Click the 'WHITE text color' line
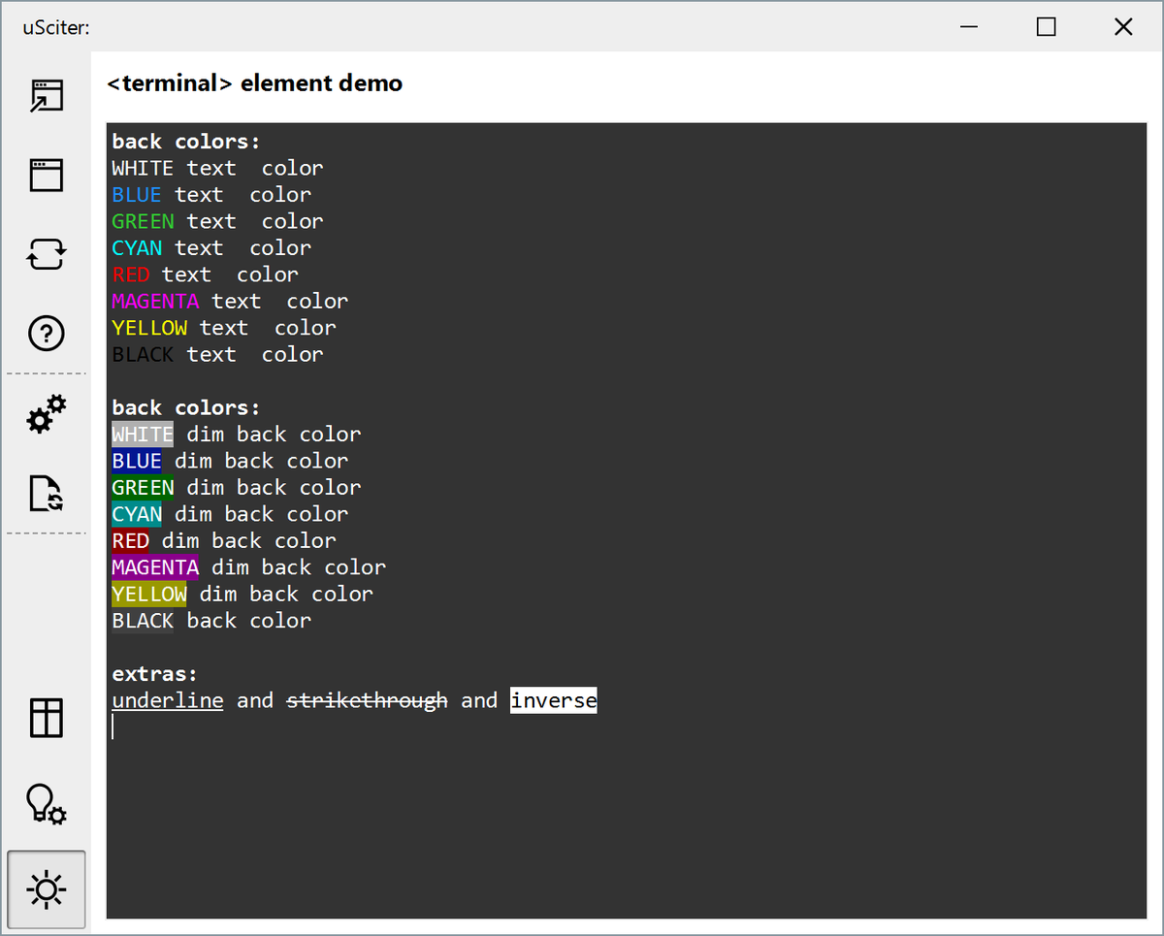This screenshot has width=1164, height=936. click(x=217, y=168)
